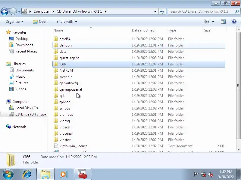Click the qxldod folder icon

click(56, 102)
